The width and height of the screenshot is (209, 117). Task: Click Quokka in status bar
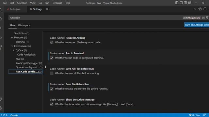pos(14,115)
